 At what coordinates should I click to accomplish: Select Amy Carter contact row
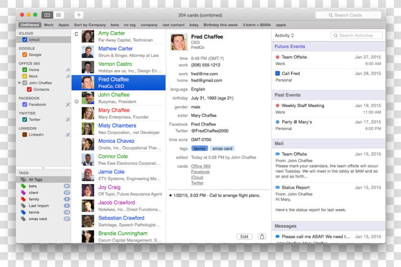click(x=119, y=36)
